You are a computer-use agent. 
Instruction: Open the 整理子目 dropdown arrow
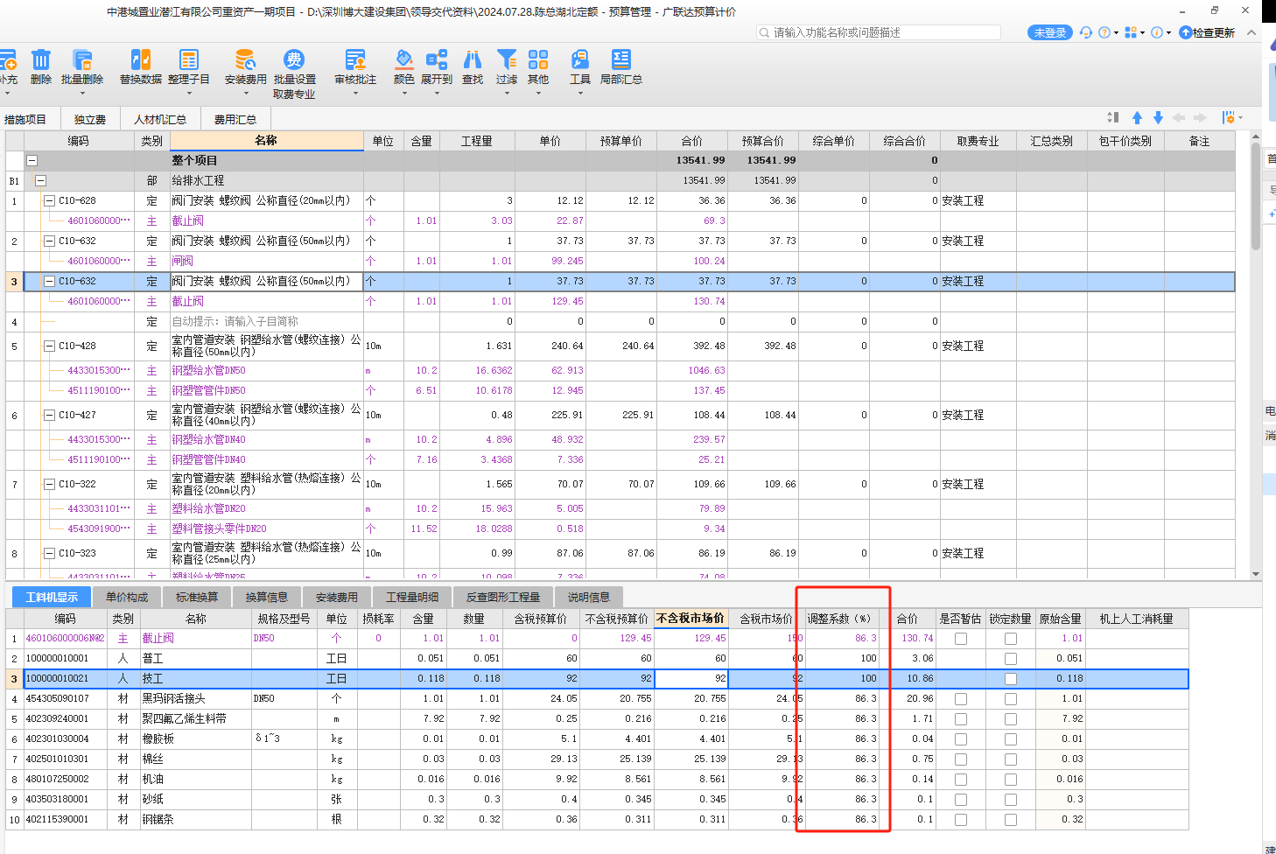pyautogui.click(x=189, y=93)
